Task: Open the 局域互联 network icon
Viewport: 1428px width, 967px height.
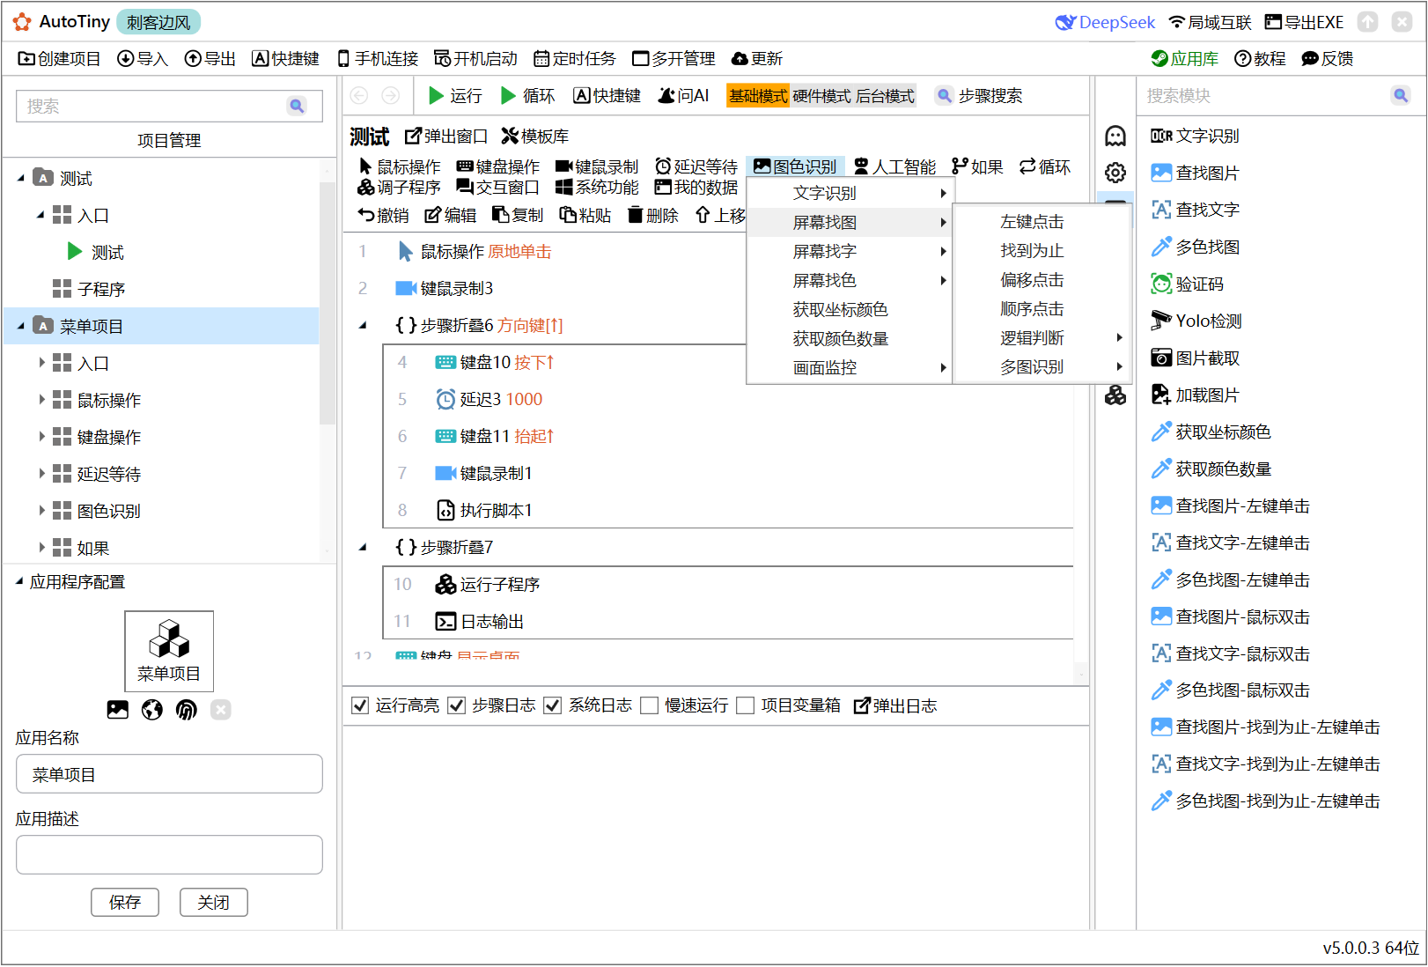Action: (1176, 22)
